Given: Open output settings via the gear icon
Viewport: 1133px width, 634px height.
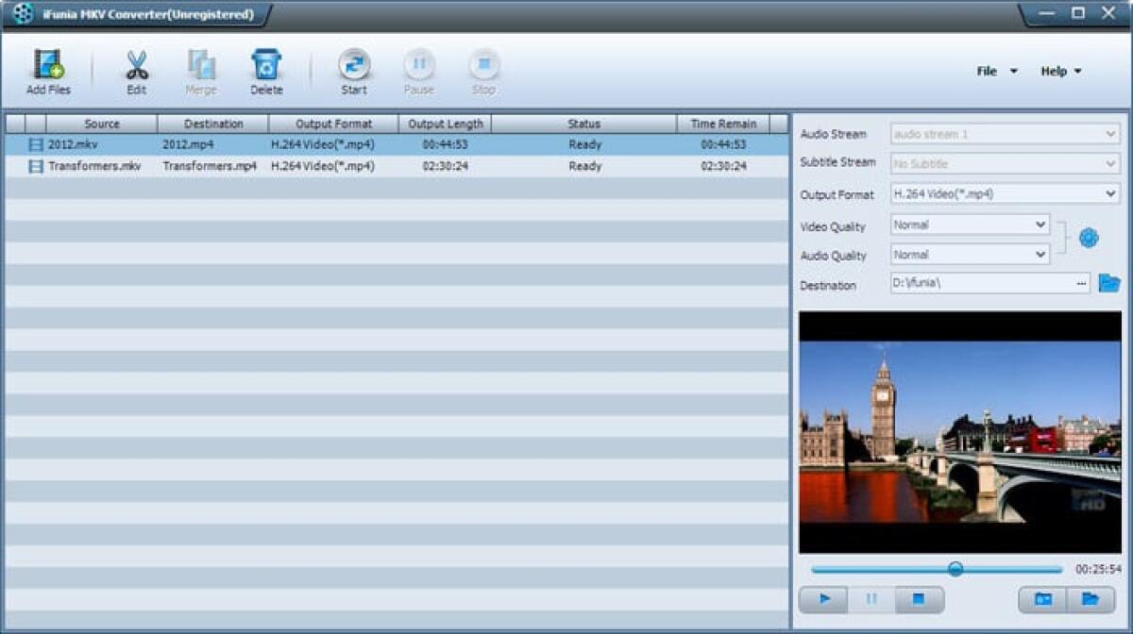Looking at the screenshot, I should (1087, 239).
